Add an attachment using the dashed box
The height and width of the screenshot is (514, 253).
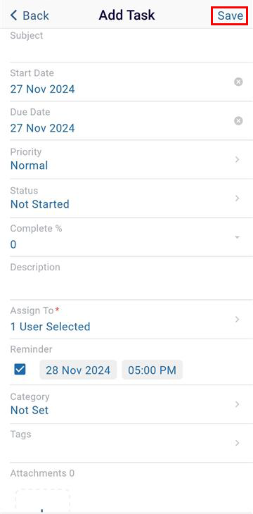click(x=43, y=501)
